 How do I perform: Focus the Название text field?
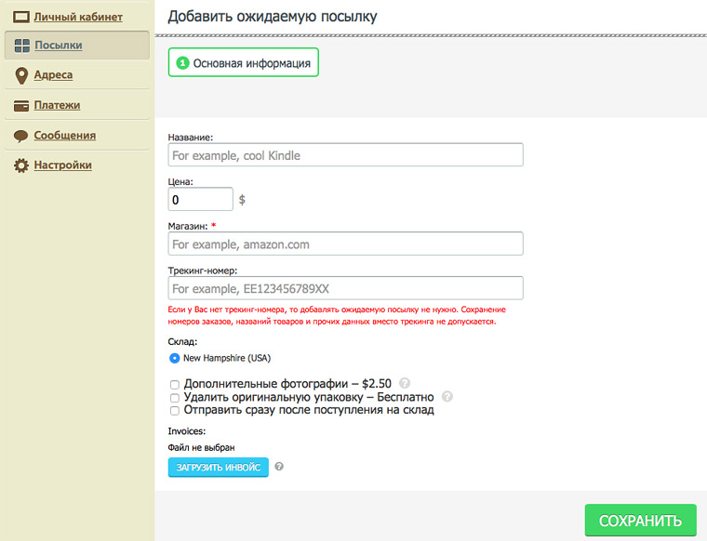345,155
